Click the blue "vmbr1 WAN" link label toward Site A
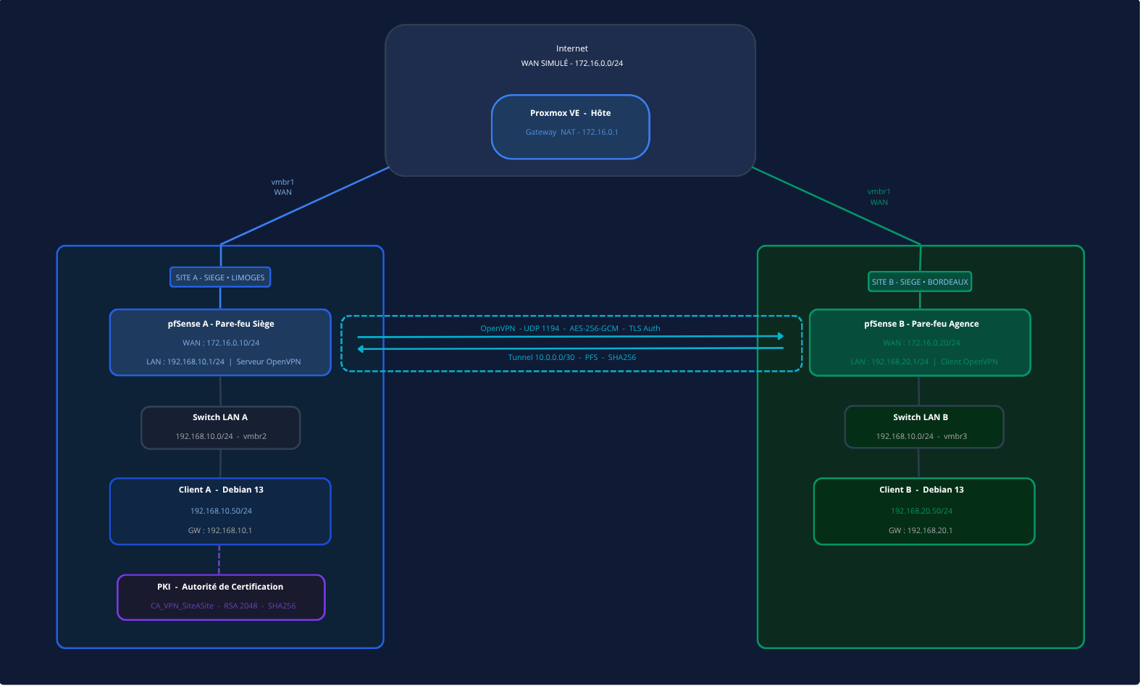This screenshot has height=686, width=1140. tap(282, 187)
